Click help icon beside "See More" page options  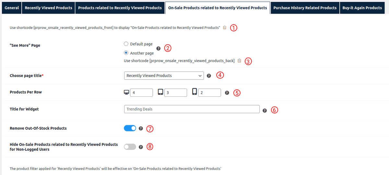click(158, 49)
